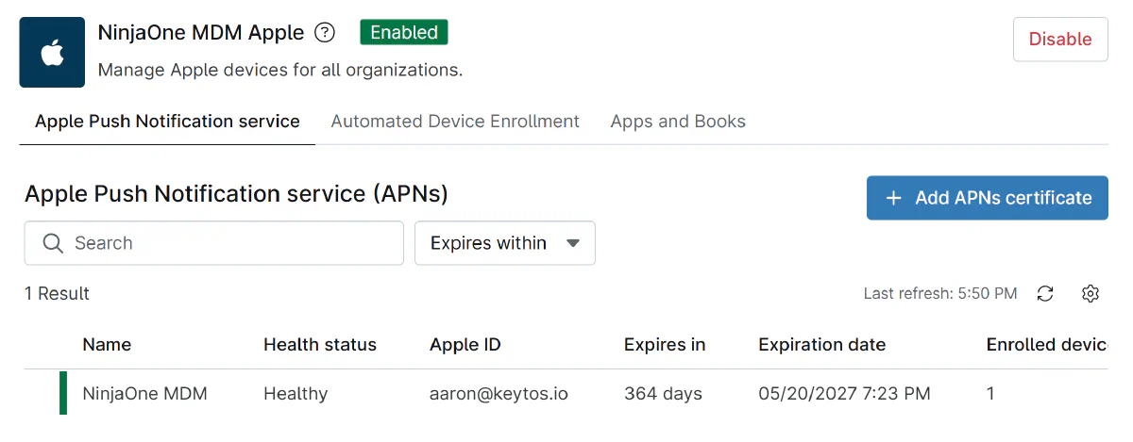Open table settings gear icon
The width and height of the screenshot is (1133, 442).
click(x=1091, y=294)
